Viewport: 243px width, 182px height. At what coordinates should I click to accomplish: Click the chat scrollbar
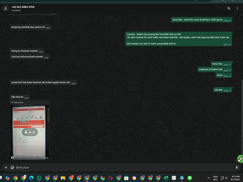[242, 117]
